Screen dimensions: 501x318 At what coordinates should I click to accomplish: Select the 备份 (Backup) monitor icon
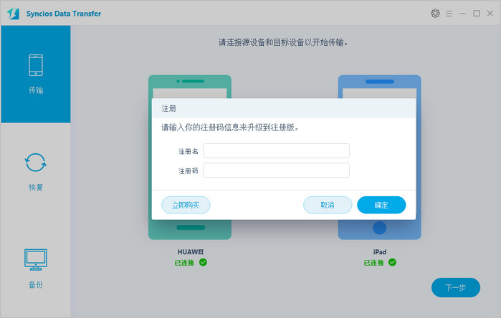click(35, 260)
